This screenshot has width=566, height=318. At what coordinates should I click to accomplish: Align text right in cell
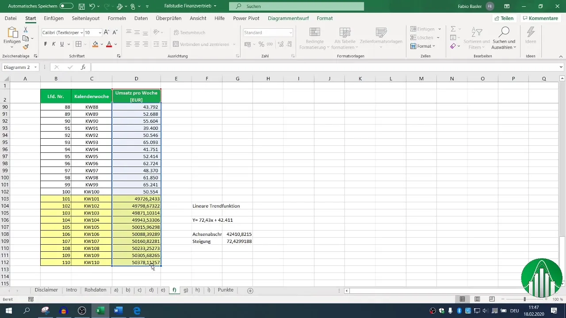(x=145, y=44)
